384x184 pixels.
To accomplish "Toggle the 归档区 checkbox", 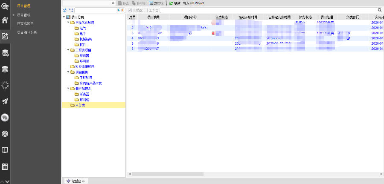I will click(130, 10).
